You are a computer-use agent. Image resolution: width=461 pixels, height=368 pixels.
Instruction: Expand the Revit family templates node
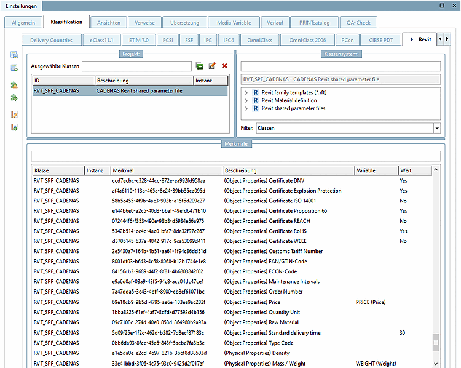pyautogui.click(x=246, y=92)
